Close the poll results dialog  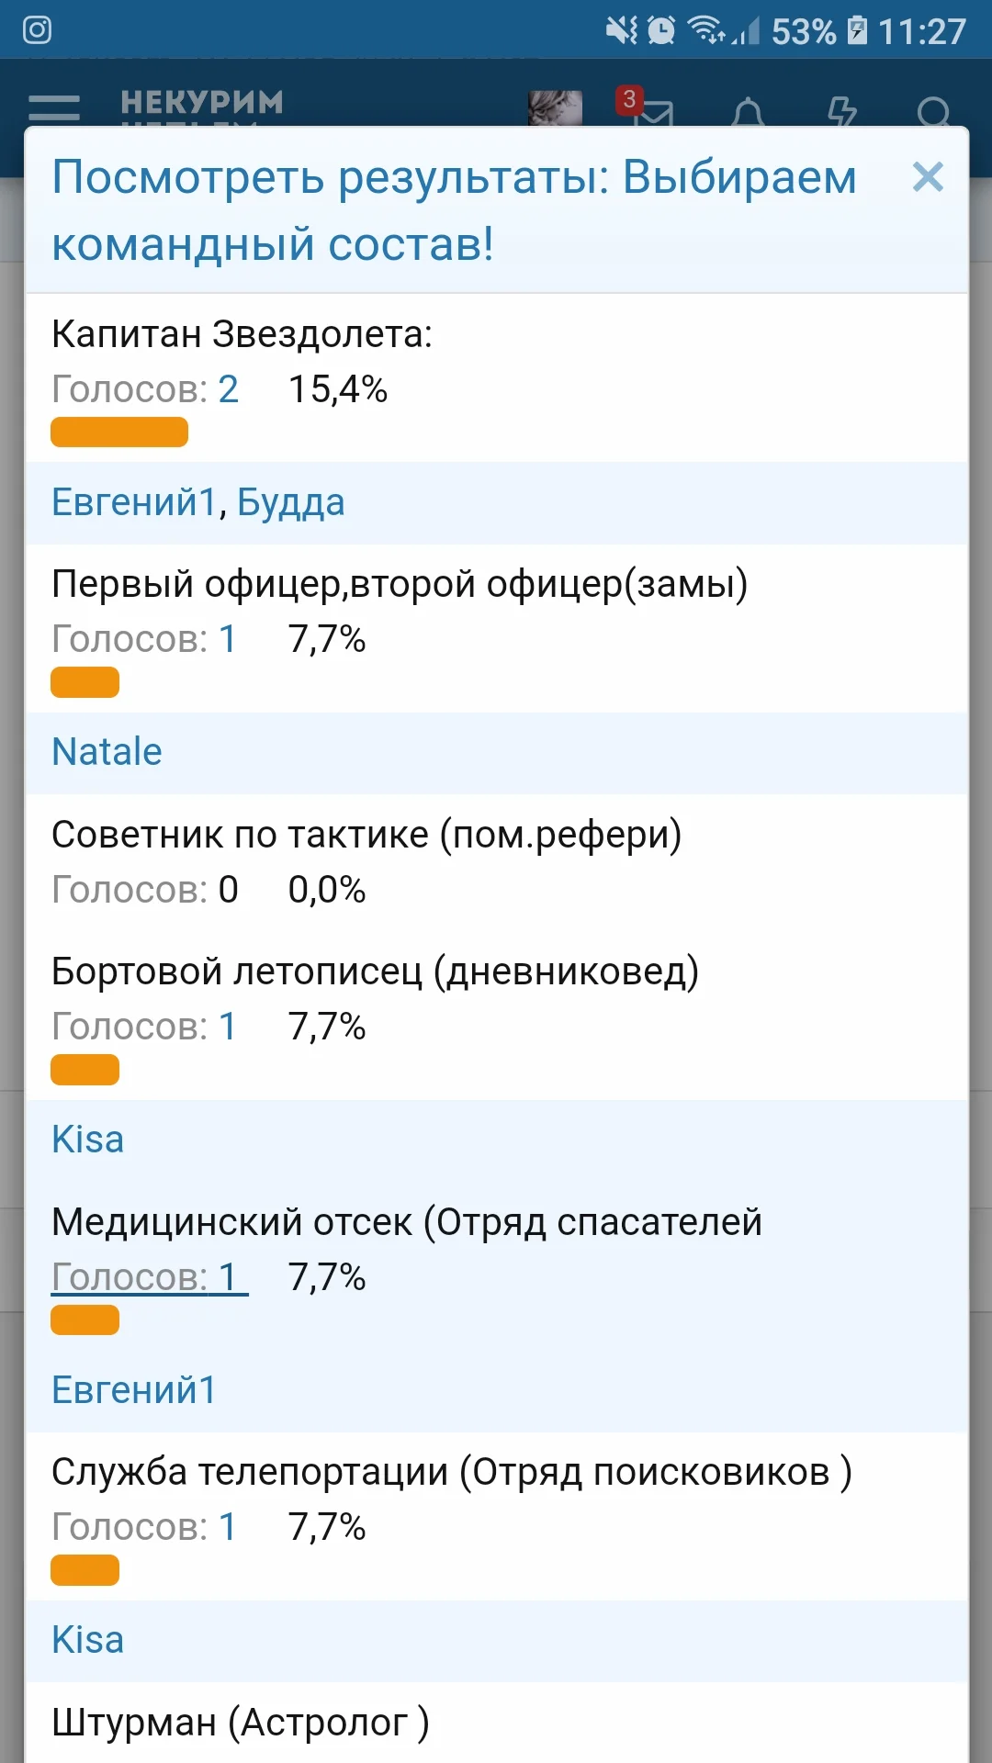coord(928,177)
